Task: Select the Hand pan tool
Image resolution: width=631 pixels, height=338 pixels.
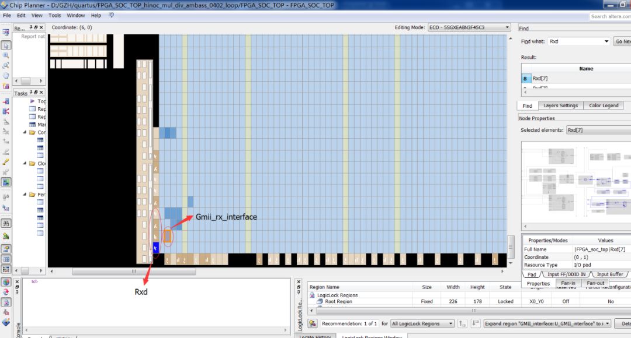Action: [x=6, y=76]
